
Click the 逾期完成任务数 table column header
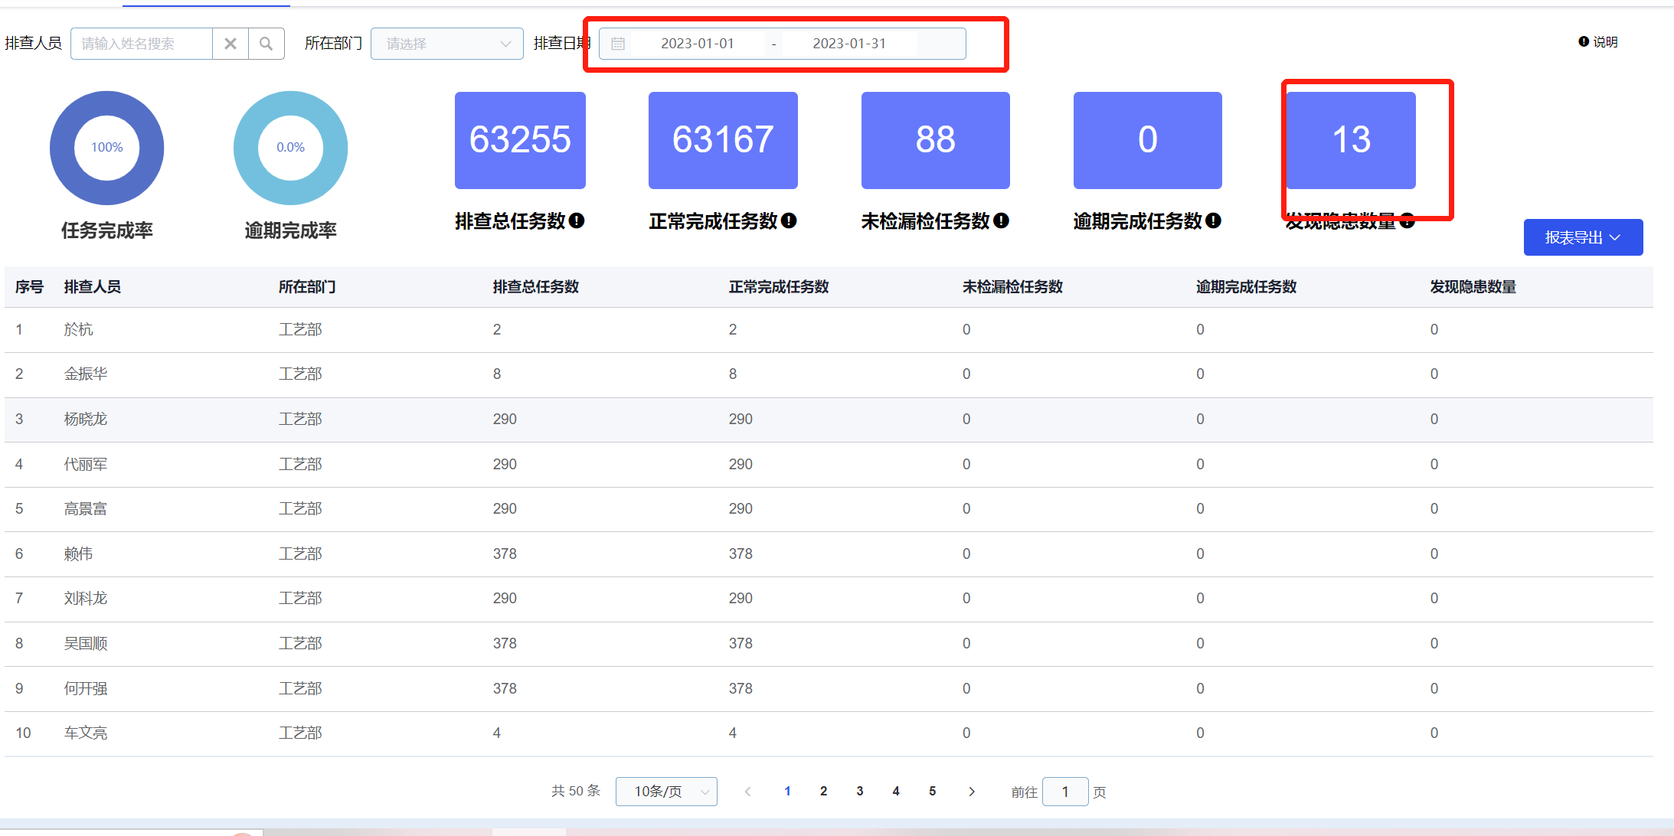pyautogui.click(x=1247, y=287)
